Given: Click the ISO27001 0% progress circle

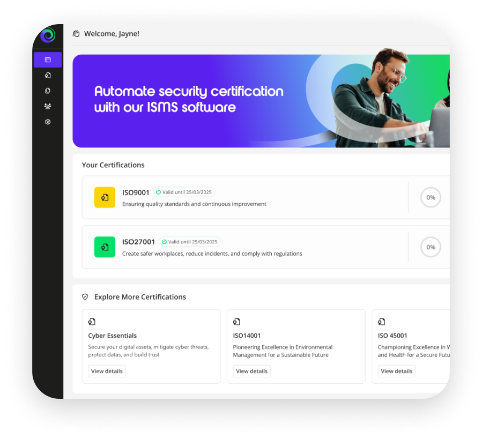Looking at the screenshot, I should 431,247.
